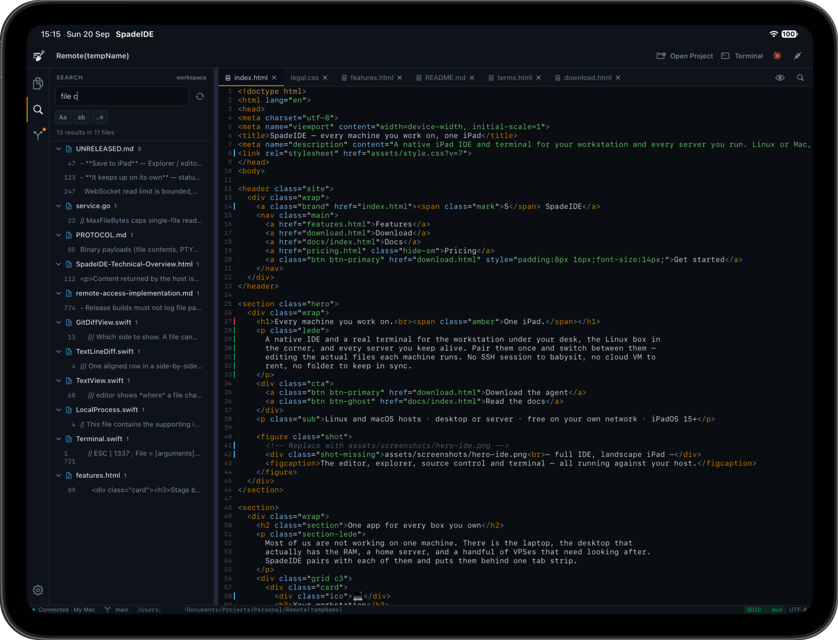Open result One aligned row side-by-side
This screenshot has height=640, width=838.
[132, 366]
